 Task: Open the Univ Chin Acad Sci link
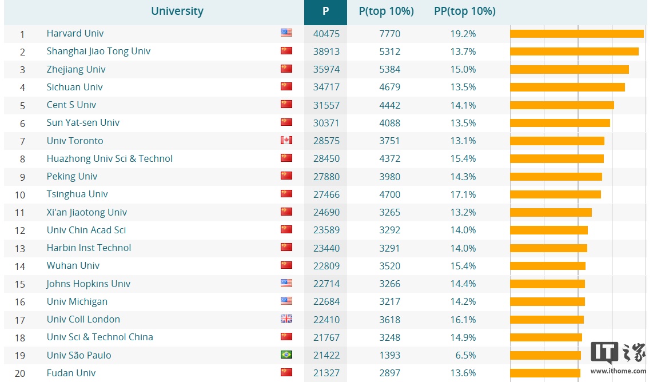[86, 230]
